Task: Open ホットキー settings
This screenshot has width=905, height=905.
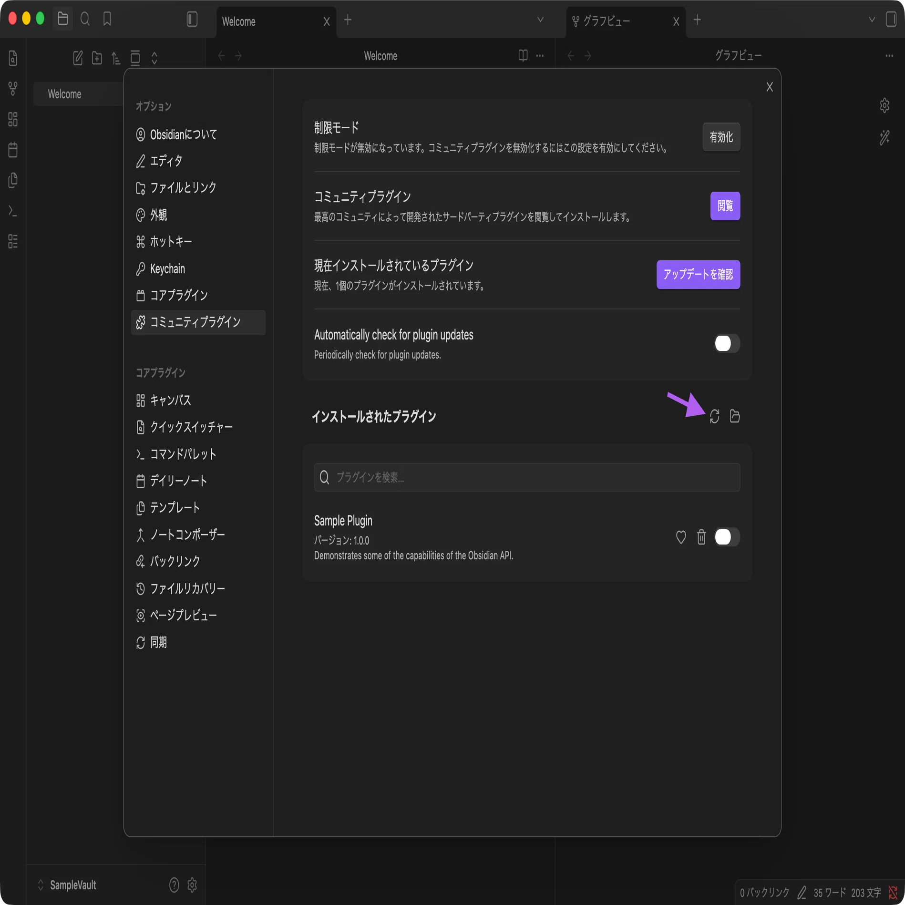Action: 198,242
